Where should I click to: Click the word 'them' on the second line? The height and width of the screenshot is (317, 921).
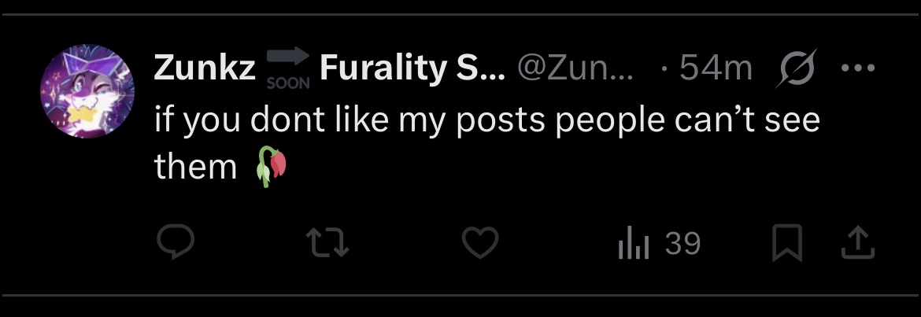(x=195, y=167)
